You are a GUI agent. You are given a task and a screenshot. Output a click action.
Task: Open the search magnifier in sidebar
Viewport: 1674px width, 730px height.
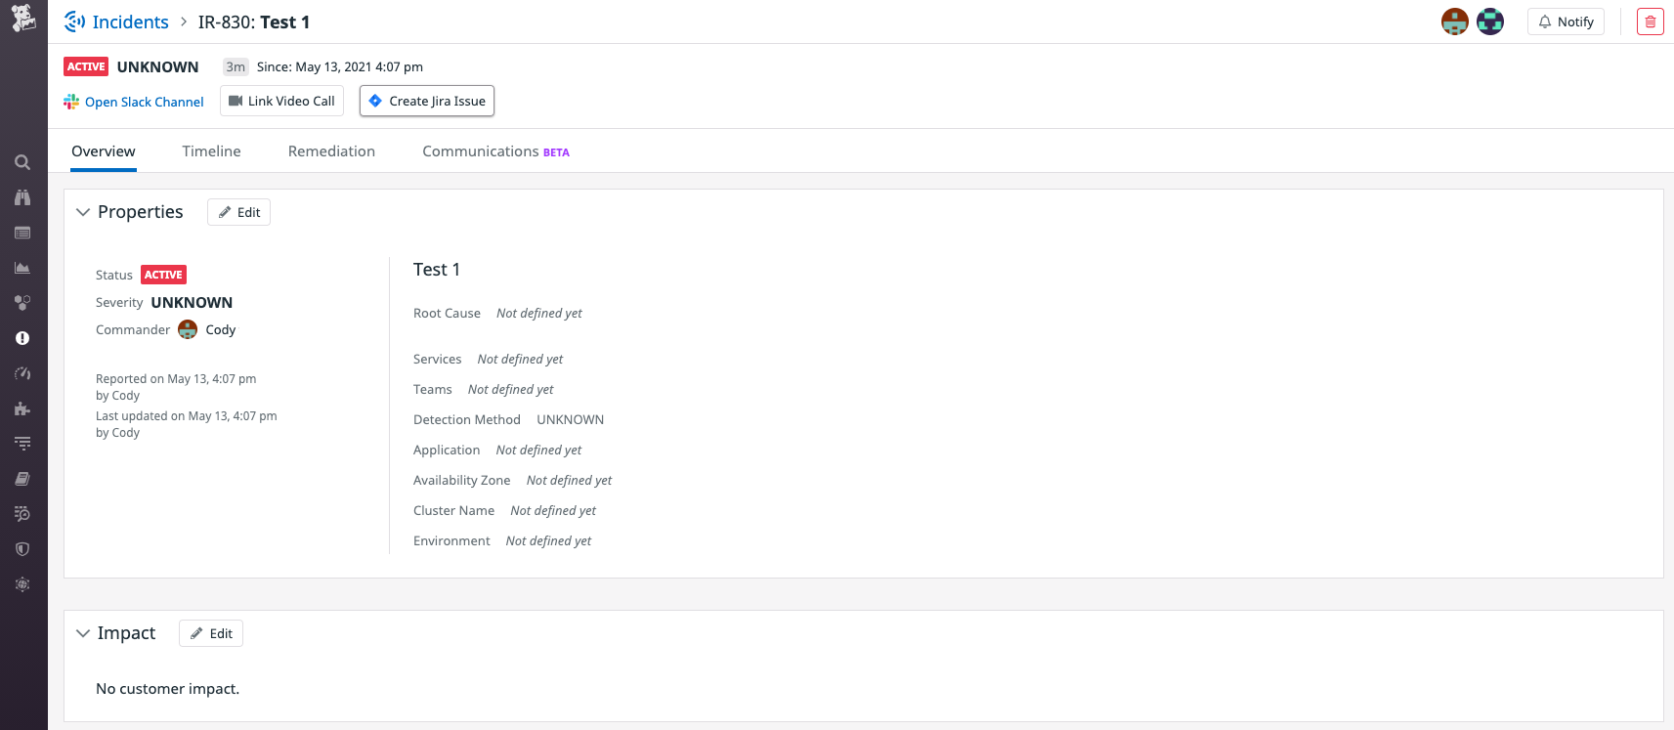22,162
